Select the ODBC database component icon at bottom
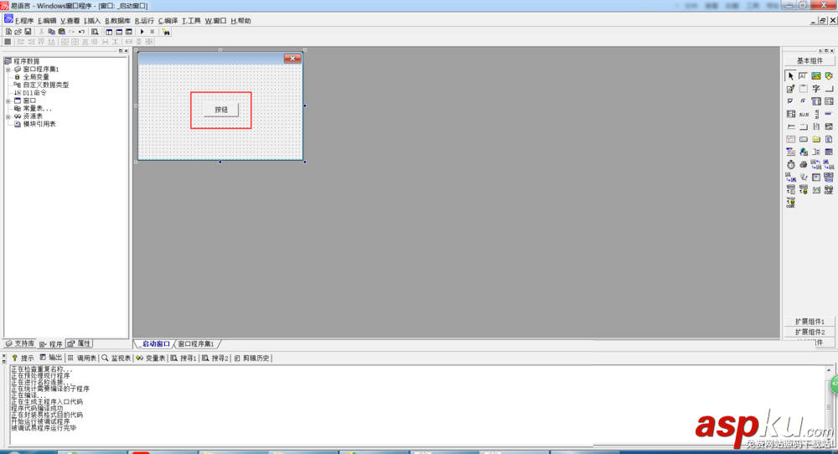 click(x=790, y=203)
